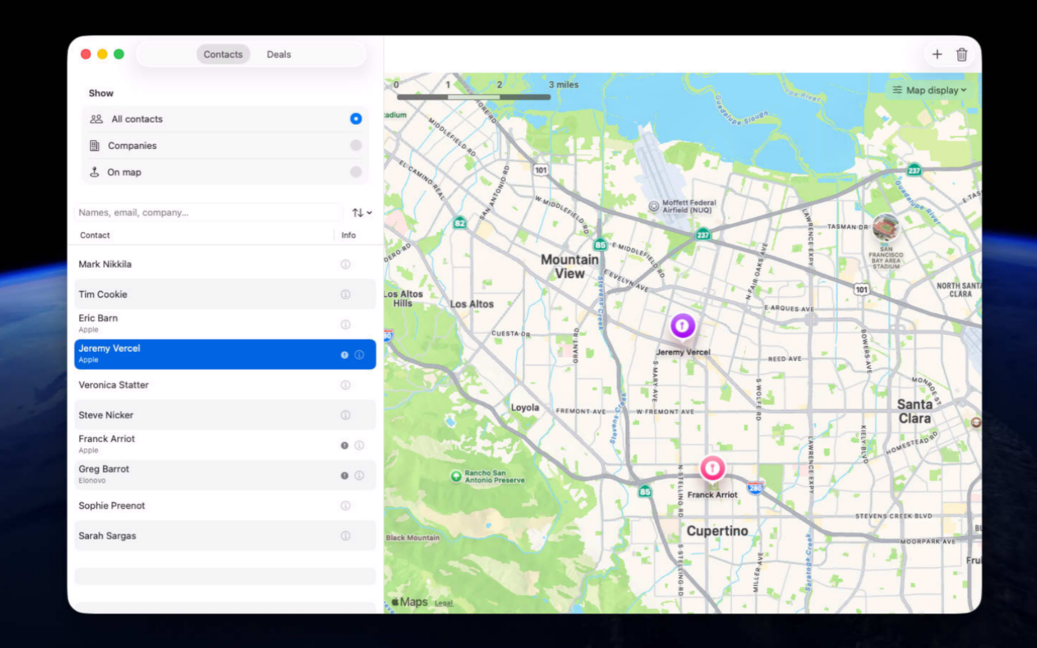Image resolution: width=1037 pixels, height=648 pixels.
Task: Click the plus add button in toolbar
Action: tap(937, 54)
